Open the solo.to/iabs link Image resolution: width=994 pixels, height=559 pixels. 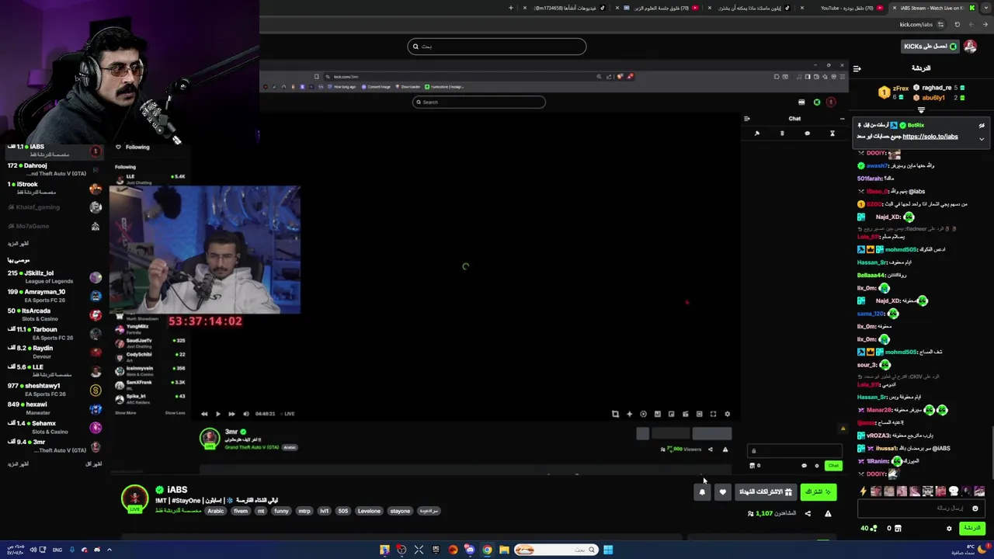pyautogui.click(x=930, y=137)
